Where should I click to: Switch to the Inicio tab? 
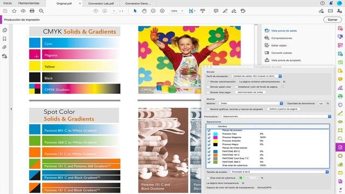click(x=8, y=3)
